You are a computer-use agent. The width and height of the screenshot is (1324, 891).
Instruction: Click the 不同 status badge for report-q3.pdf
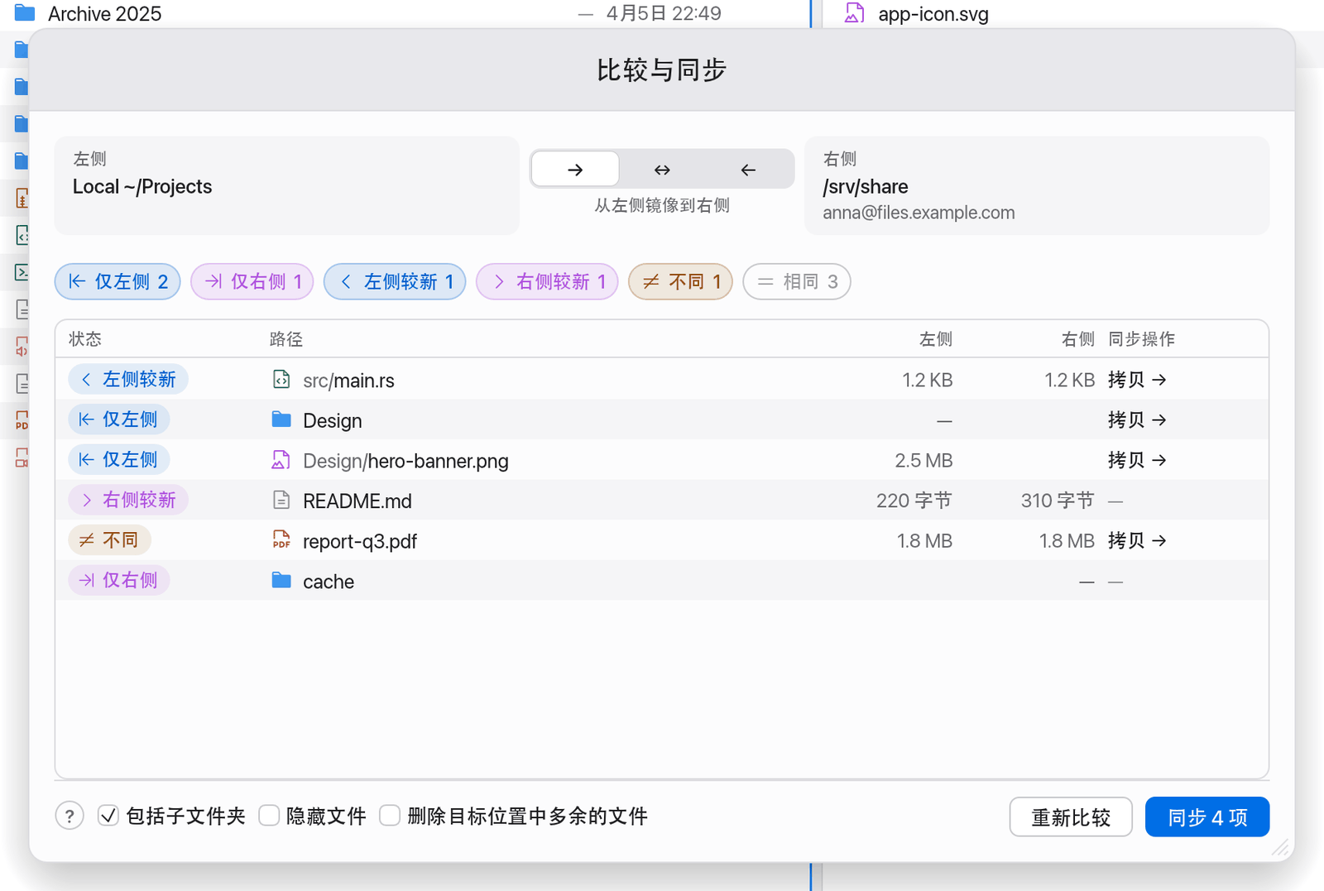pos(110,541)
